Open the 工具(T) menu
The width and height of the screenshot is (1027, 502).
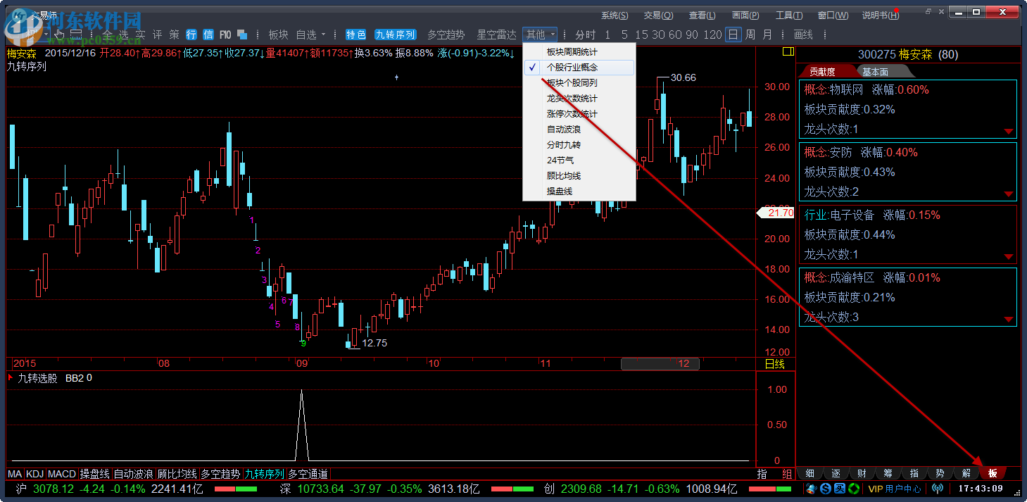pyautogui.click(x=789, y=15)
